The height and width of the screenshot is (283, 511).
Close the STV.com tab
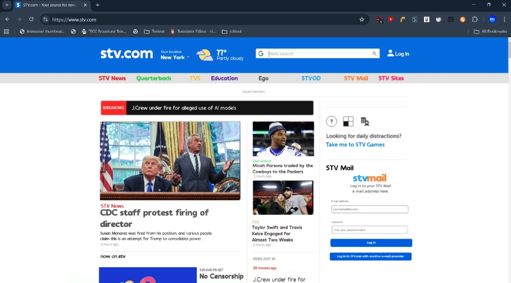coord(85,5)
